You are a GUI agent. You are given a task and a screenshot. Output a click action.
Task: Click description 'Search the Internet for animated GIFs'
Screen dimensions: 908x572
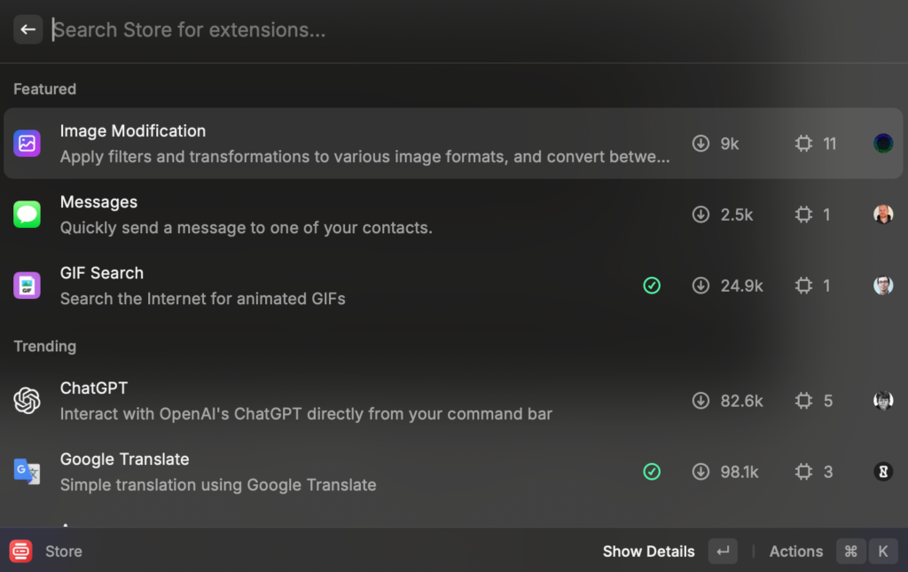203,299
